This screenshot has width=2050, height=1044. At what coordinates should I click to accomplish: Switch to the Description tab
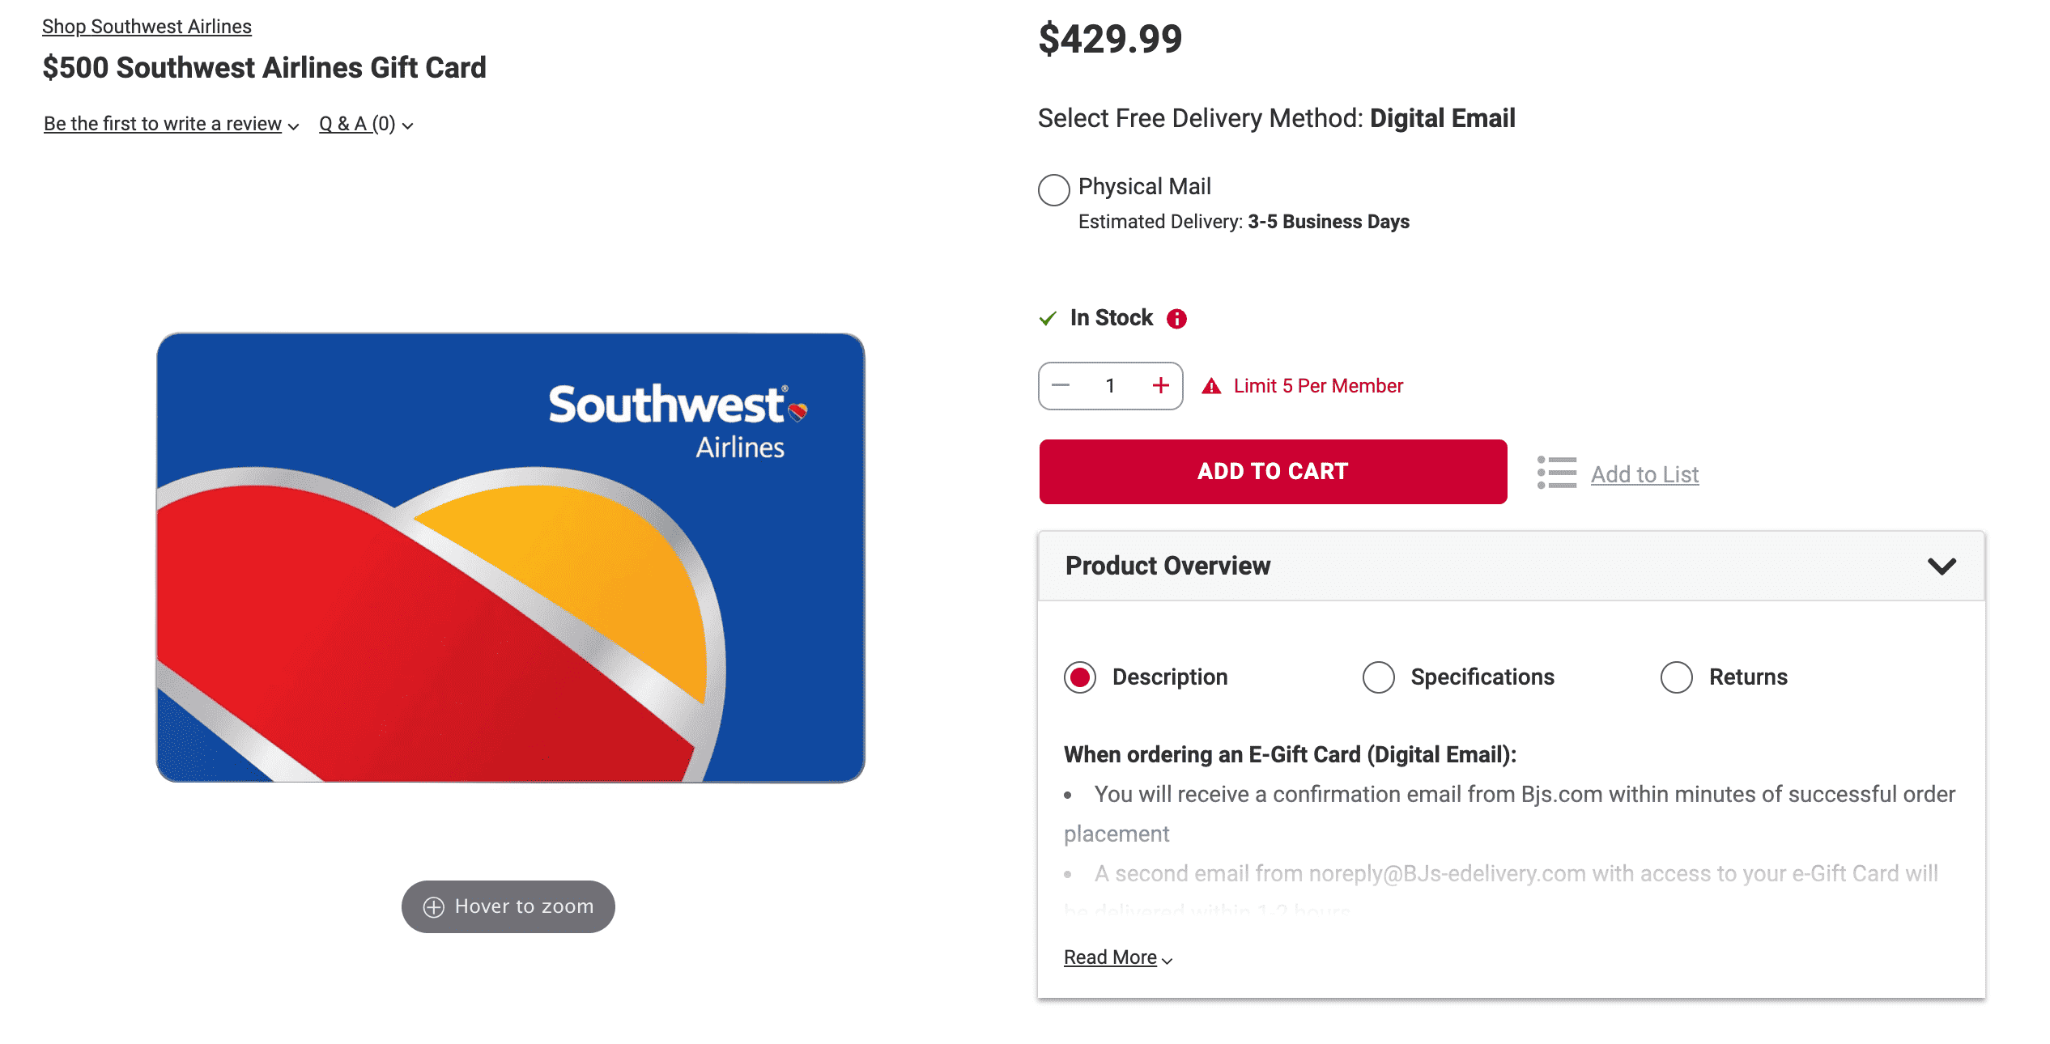1080,677
